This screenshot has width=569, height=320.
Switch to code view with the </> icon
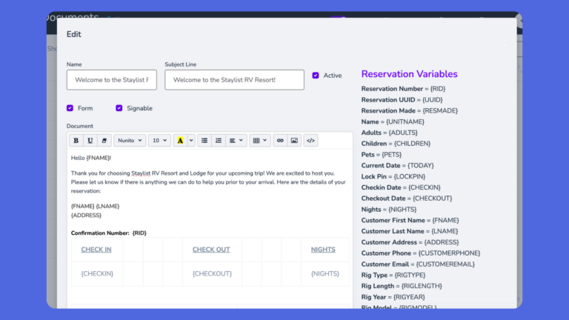click(x=310, y=141)
